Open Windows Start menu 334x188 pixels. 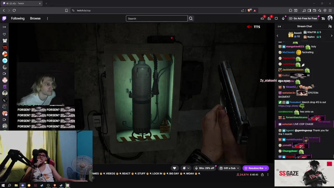(x=3, y=185)
